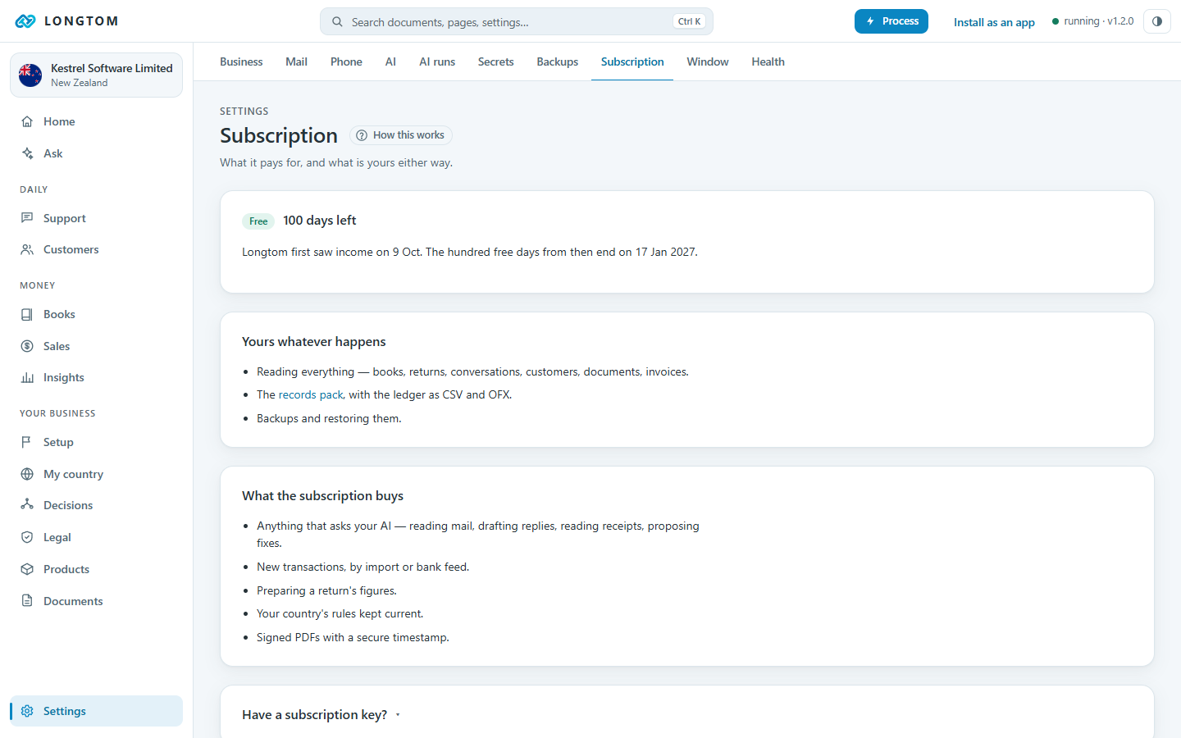Click the Ask sparkle icon

point(27,153)
